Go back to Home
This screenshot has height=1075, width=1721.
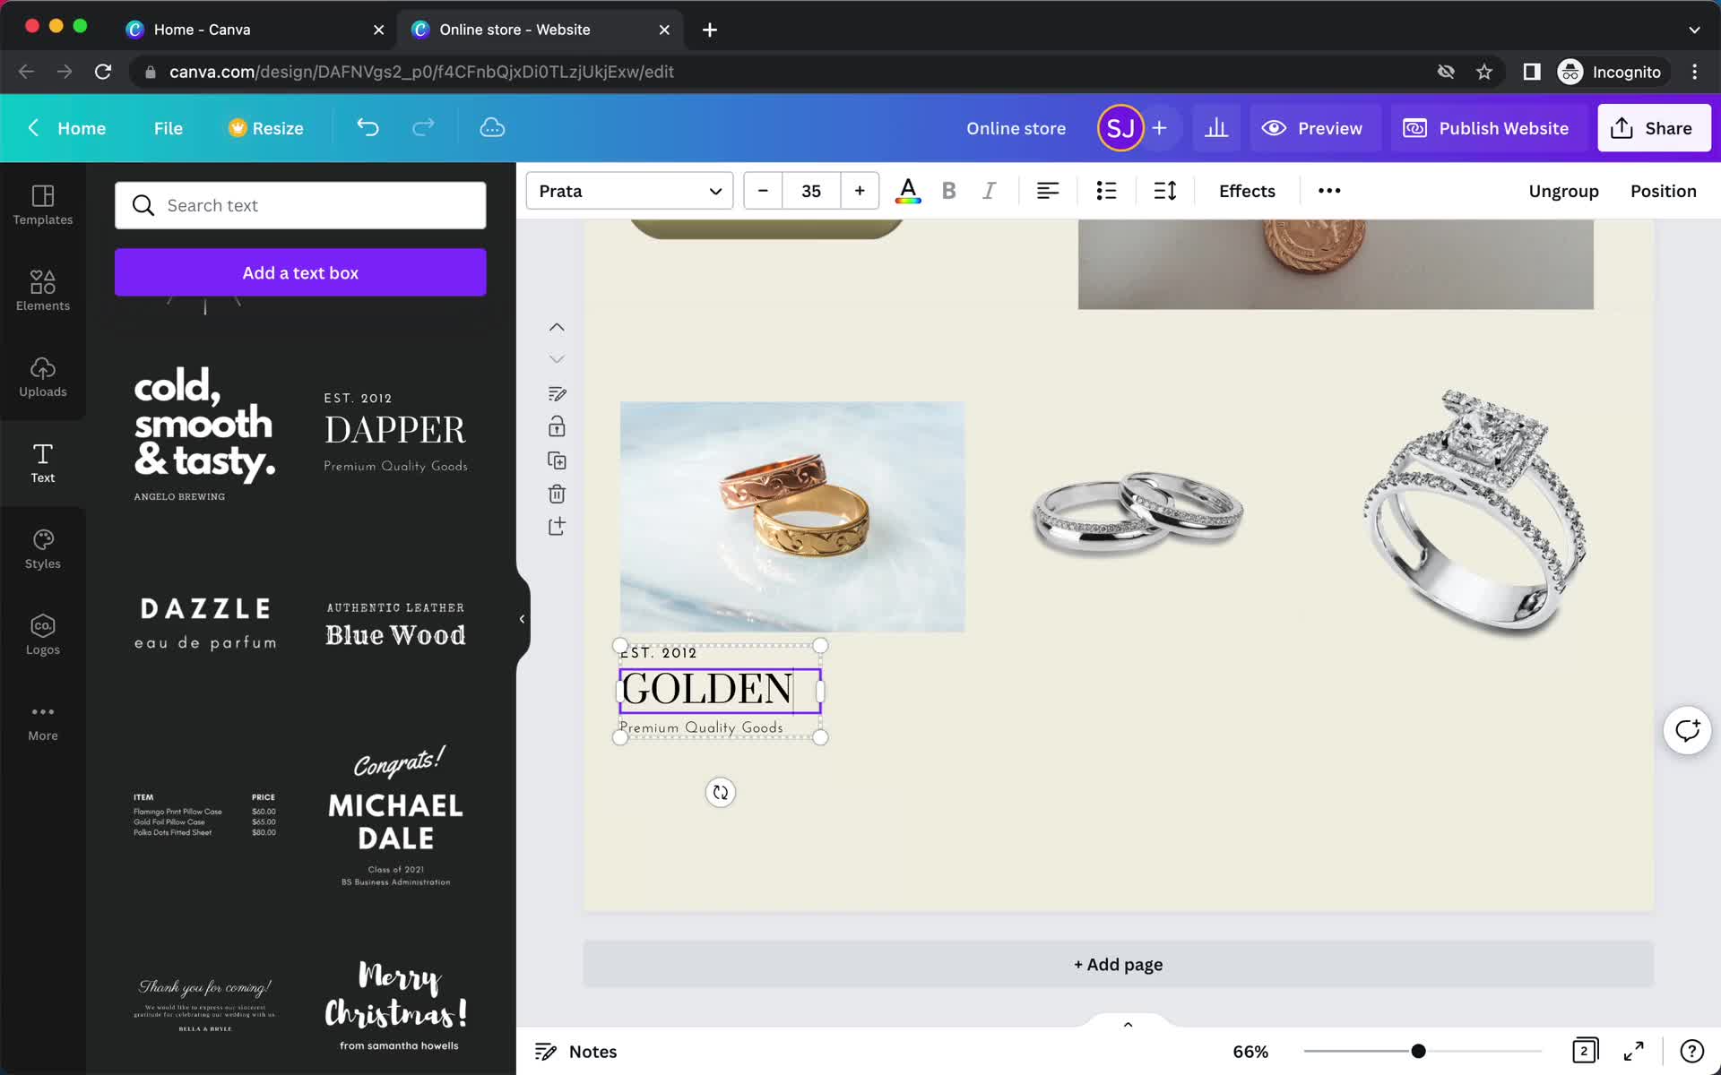(67, 128)
